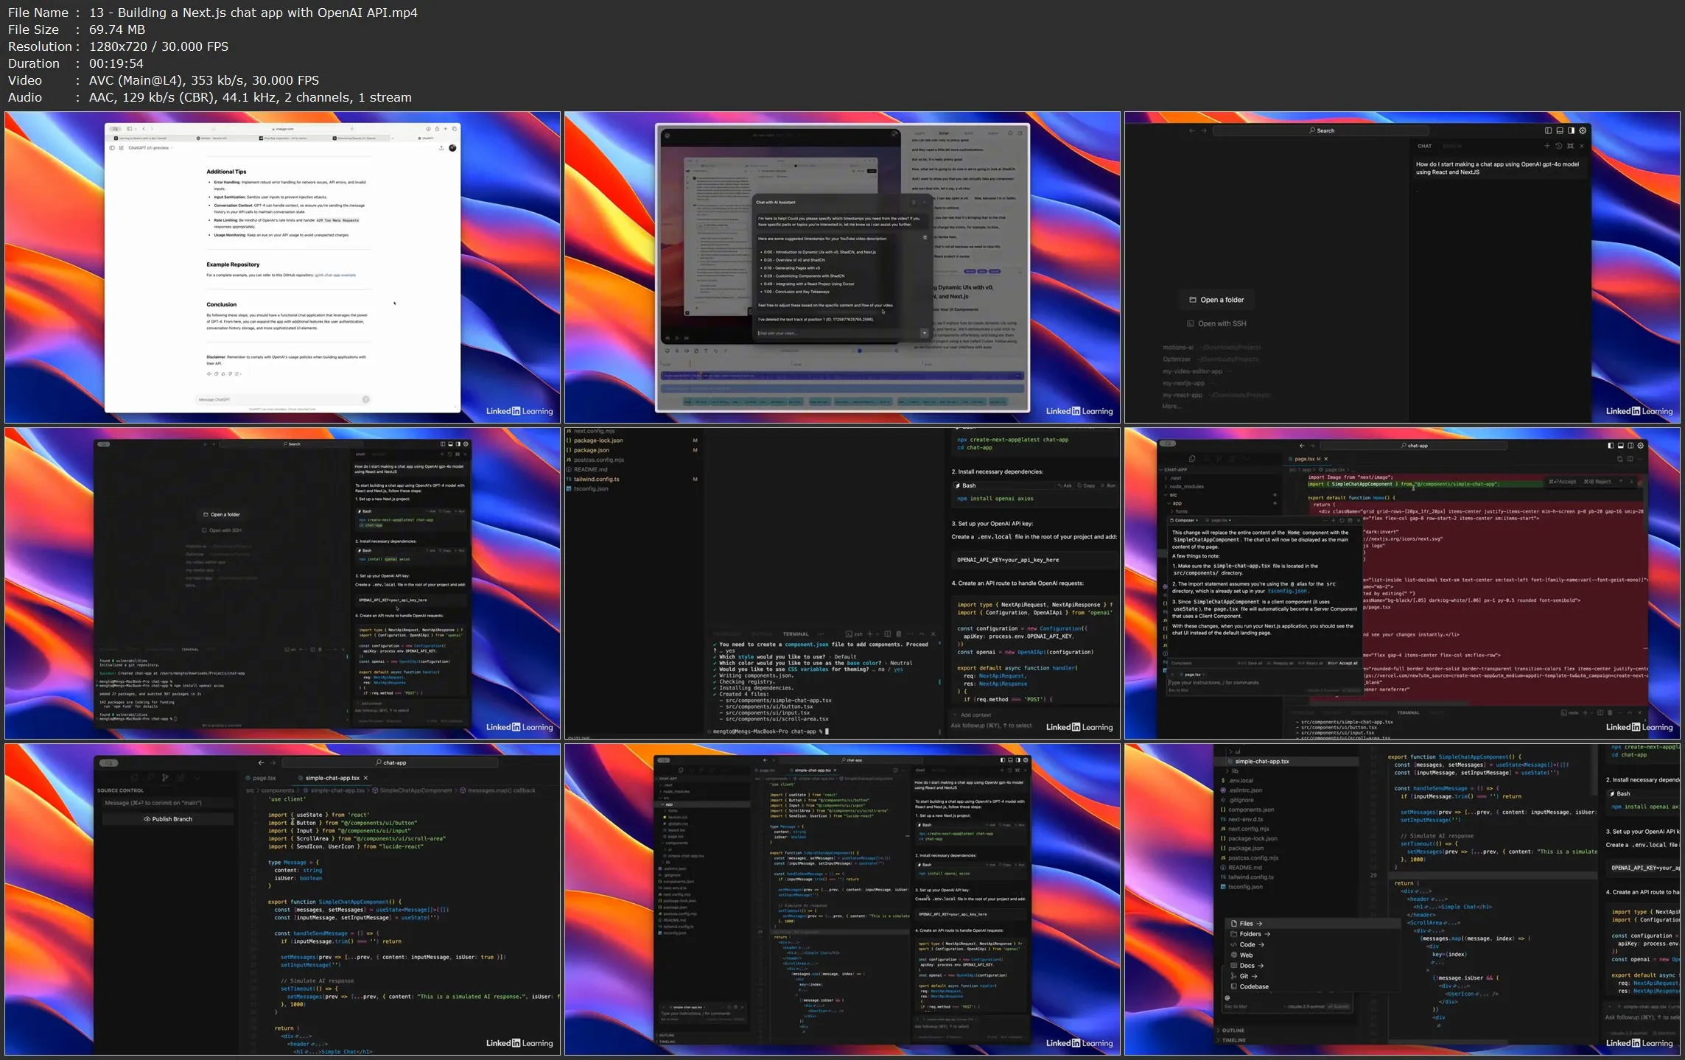
Task: Open recent project my-video-editor-app in top-right frame
Action: click(x=1192, y=371)
